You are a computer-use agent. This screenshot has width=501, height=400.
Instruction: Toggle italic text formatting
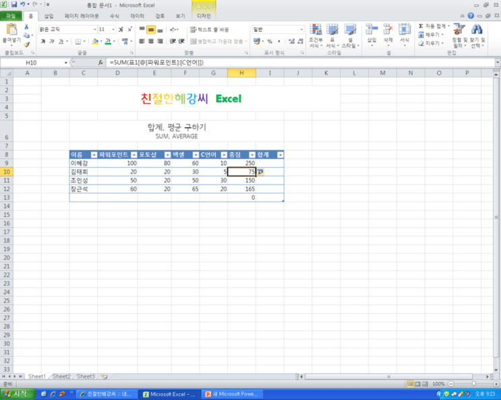click(x=52, y=42)
